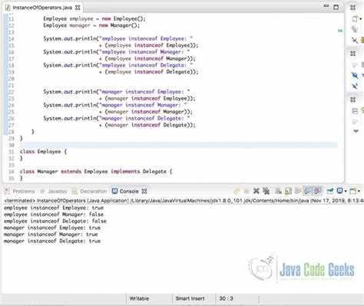This screenshot has width=364, height=306.
Task: Close the InstanceOfOperators.java editor tab
Action: pos(78,8)
